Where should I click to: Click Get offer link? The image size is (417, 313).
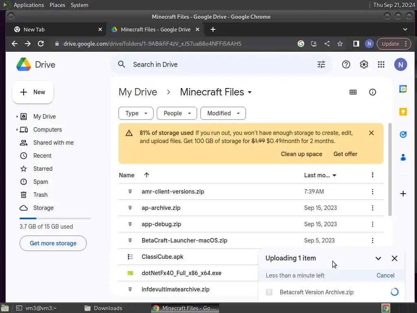point(345,154)
